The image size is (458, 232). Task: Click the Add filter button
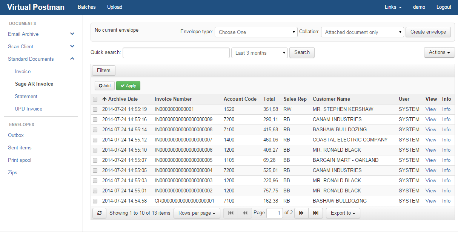105,86
